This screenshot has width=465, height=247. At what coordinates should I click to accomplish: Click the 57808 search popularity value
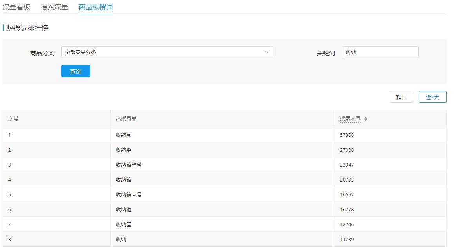[347, 135]
